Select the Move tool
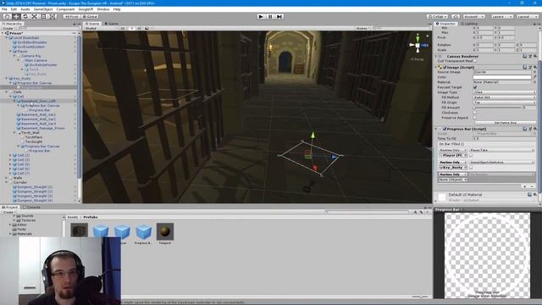Viewport: 542px width, 305px height. click(16, 17)
